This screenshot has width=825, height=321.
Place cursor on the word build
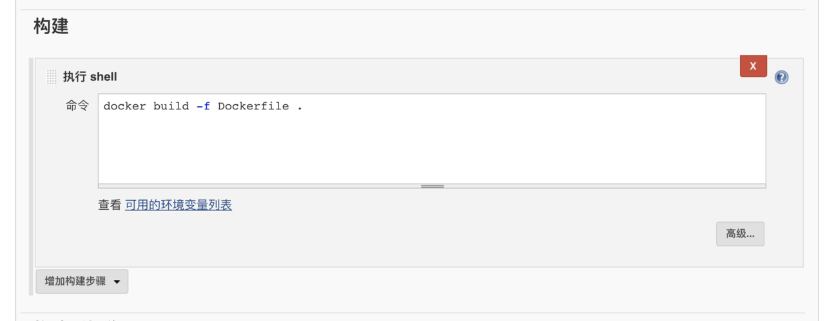coord(171,106)
